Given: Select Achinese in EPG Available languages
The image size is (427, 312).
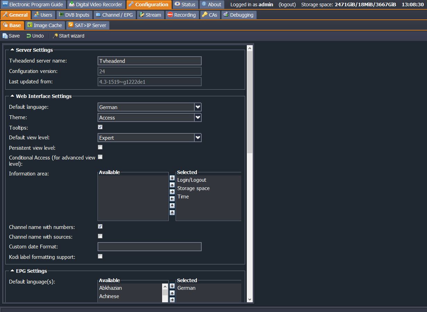Looking at the screenshot, I should (x=130, y=296).
